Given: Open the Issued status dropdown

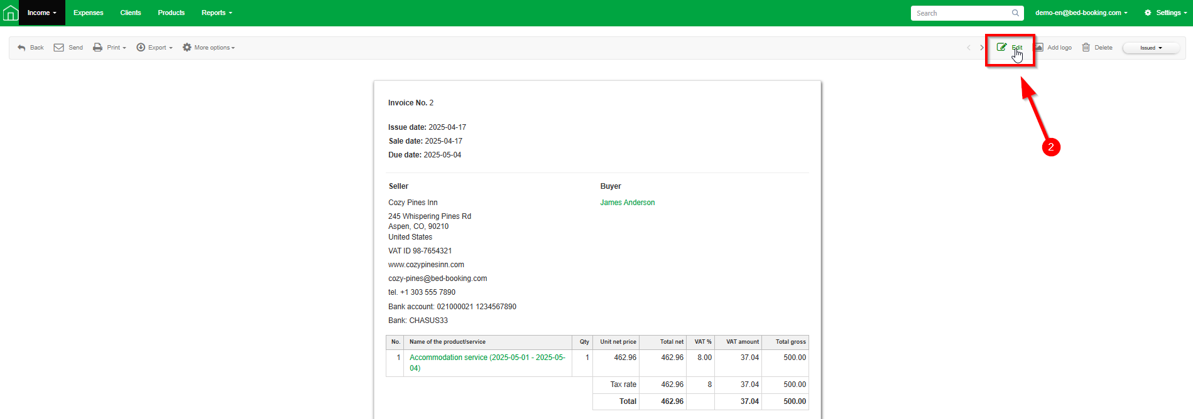Looking at the screenshot, I should click(1151, 48).
